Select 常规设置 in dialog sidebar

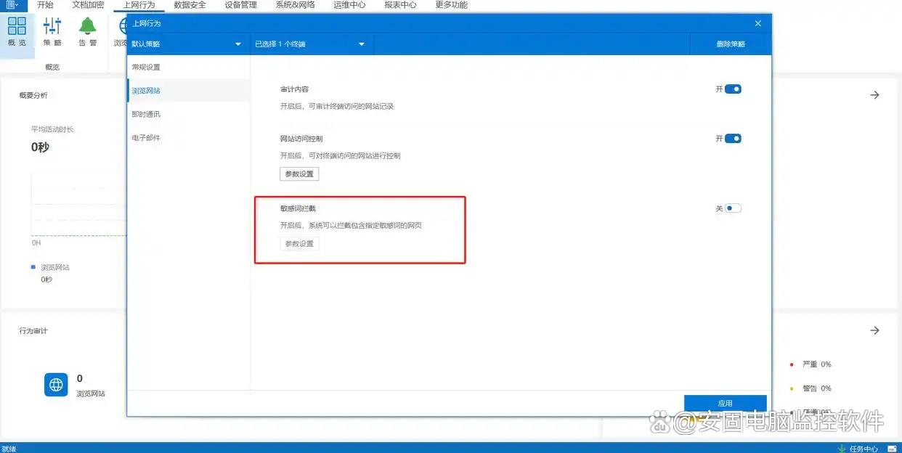189,68
